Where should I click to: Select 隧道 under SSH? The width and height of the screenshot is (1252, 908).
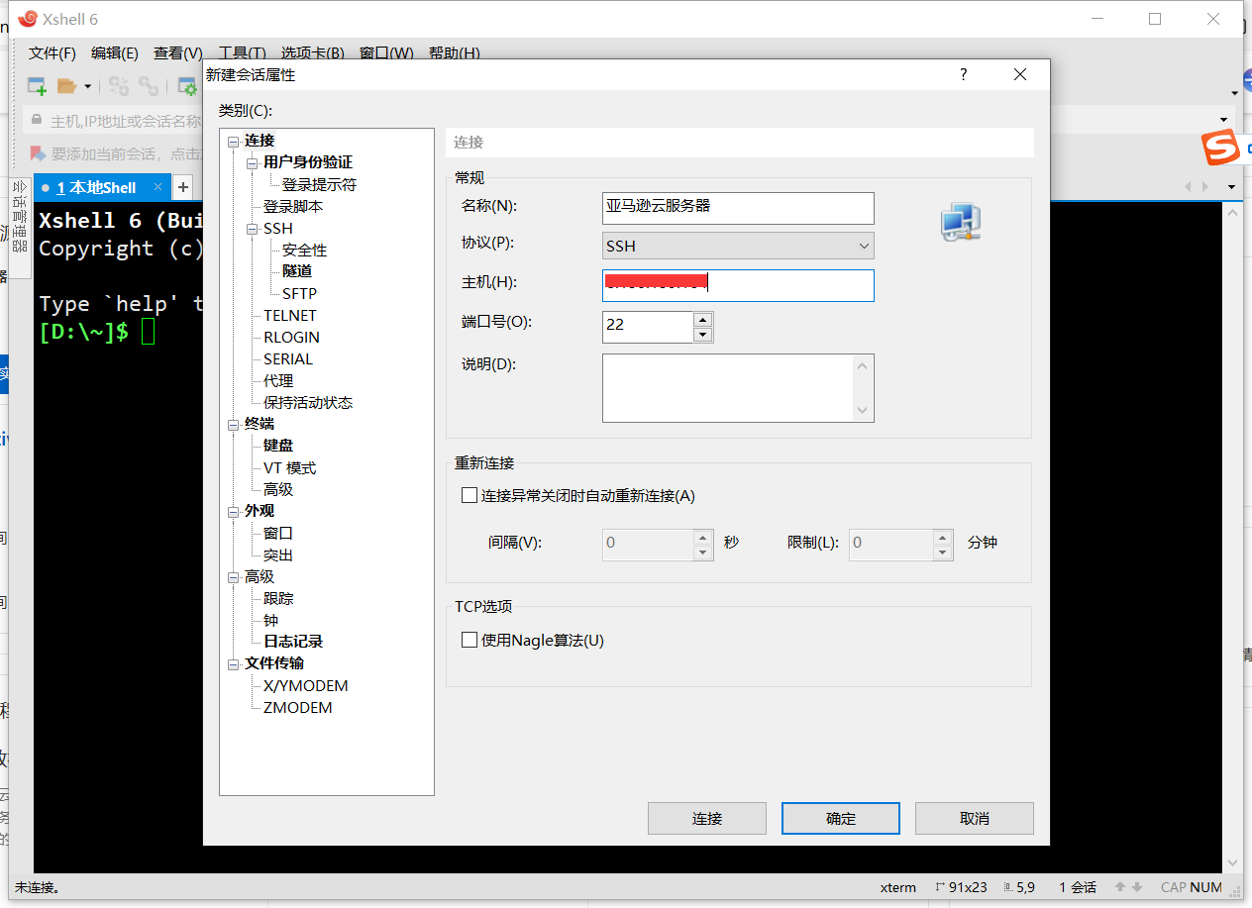[x=297, y=271]
